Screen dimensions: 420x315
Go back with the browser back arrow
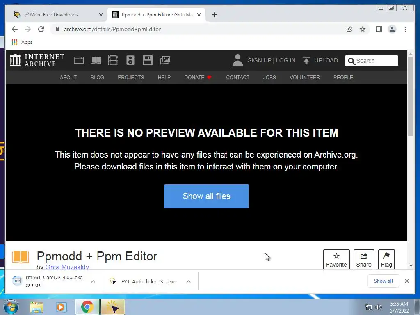tap(15, 29)
